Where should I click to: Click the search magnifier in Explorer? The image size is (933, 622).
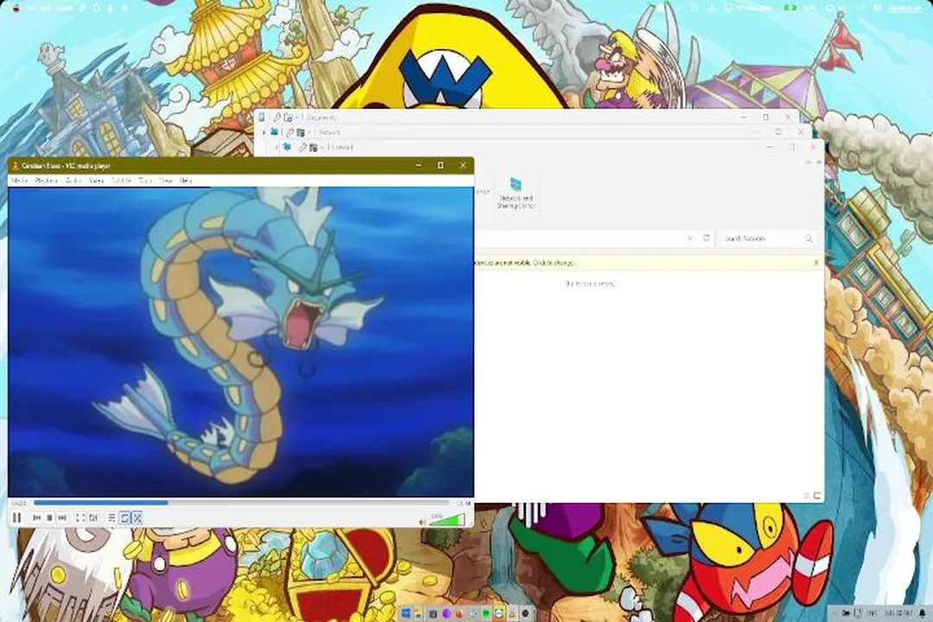click(809, 238)
